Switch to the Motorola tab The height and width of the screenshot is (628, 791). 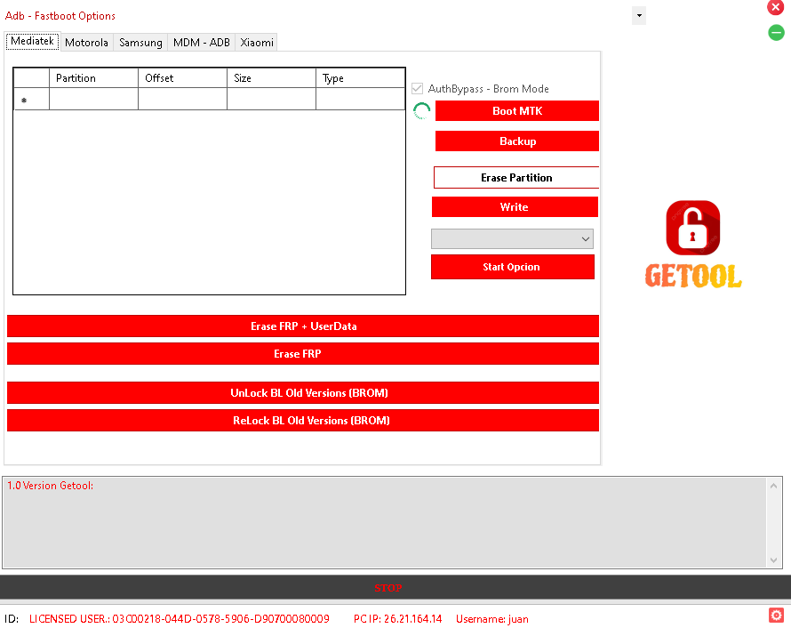tap(86, 43)
